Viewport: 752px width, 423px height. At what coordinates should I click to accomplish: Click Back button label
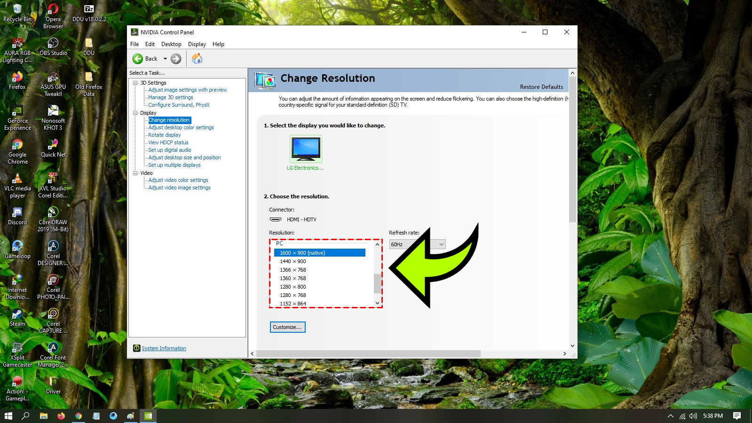pos(151,59)
